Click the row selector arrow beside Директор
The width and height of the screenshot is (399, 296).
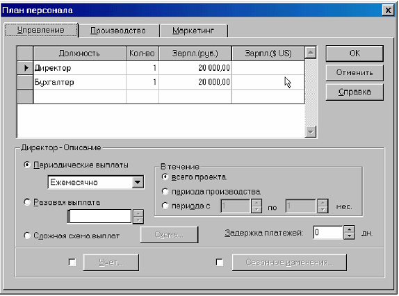[25, 68]
